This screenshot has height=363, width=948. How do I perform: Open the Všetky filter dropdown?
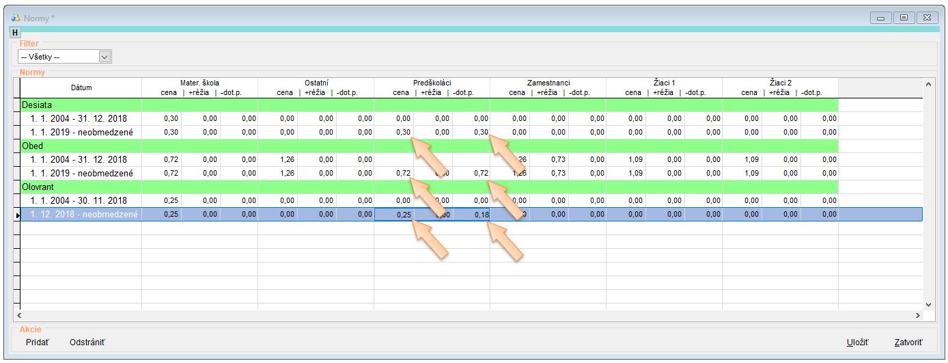coord(104,57)
